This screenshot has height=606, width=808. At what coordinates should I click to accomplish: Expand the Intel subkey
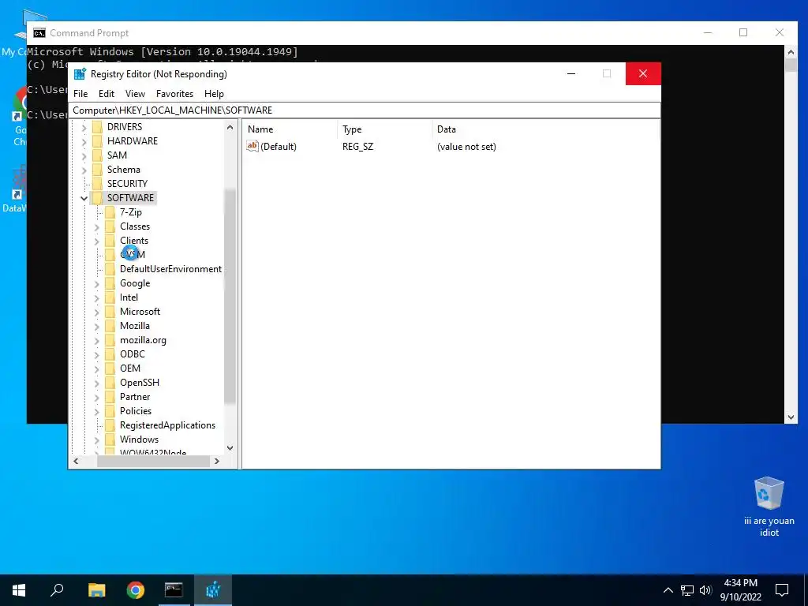pyautogui.click(x=97, y=297)
